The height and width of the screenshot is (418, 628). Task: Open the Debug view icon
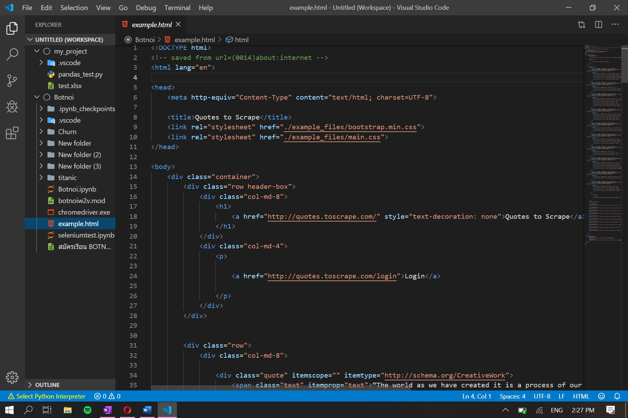click(x=12, y=107)
